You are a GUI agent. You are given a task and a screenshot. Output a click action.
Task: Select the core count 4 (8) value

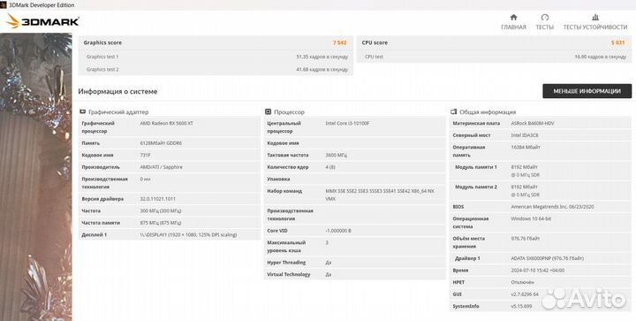point(330,167)
